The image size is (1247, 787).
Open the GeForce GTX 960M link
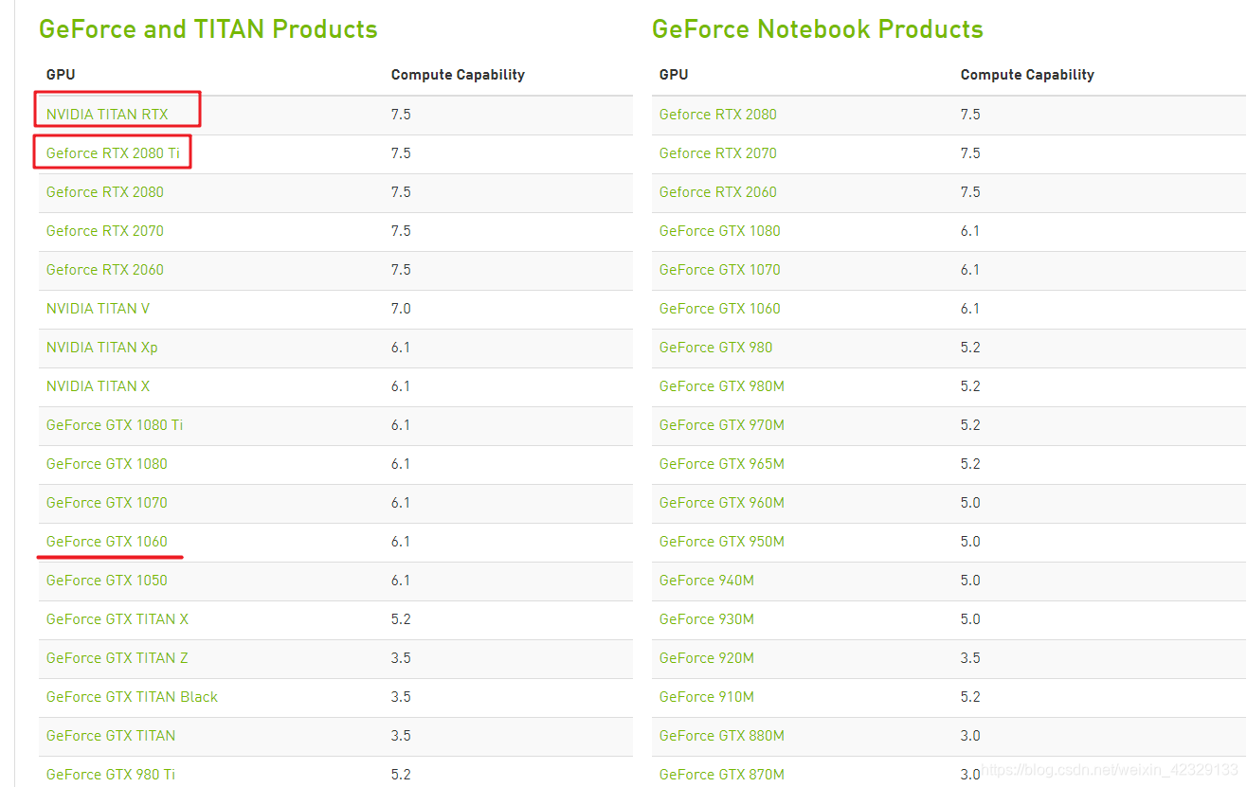[722, 503]
